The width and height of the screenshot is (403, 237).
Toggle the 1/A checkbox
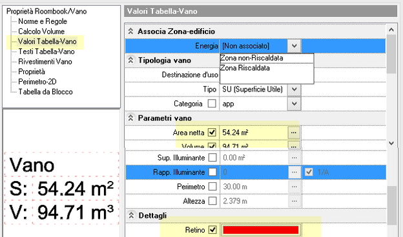tap(309, 172)
